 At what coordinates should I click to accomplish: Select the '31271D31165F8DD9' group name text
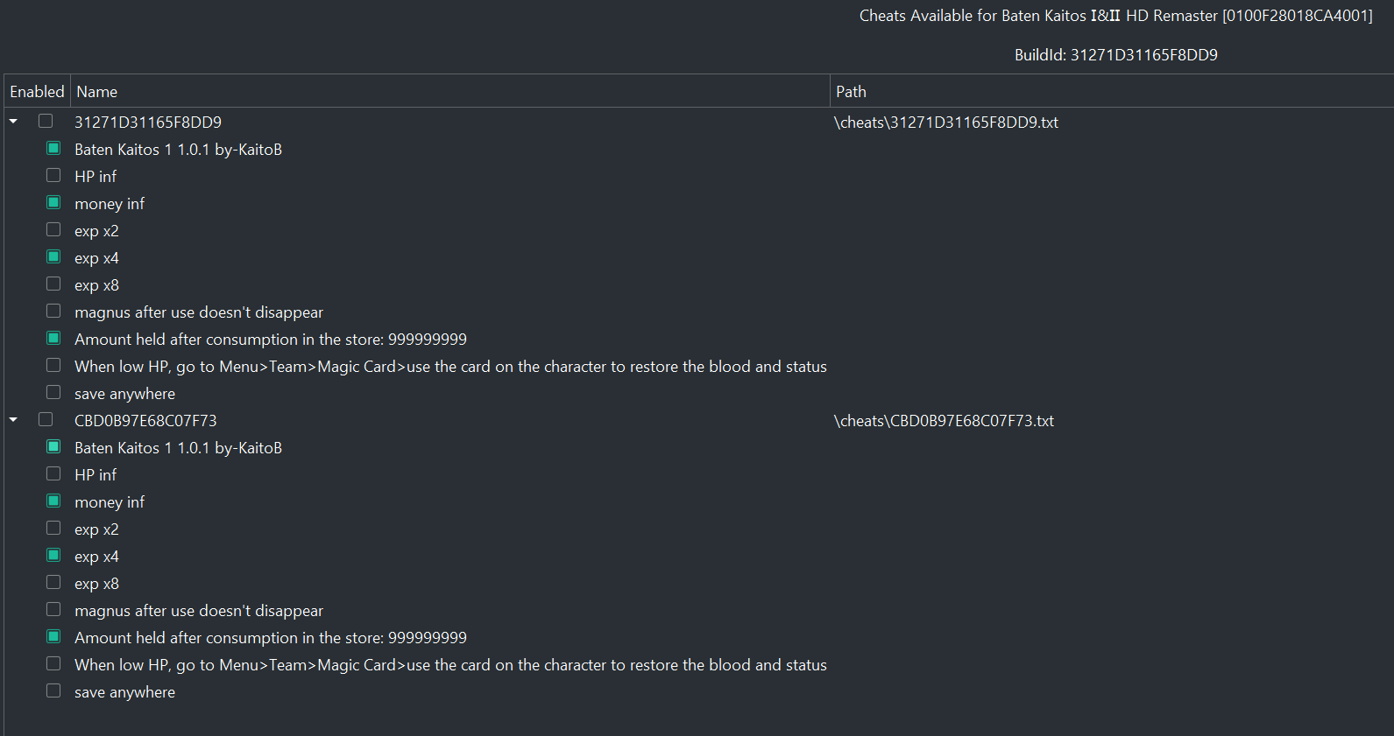click(x=148, y=123)
